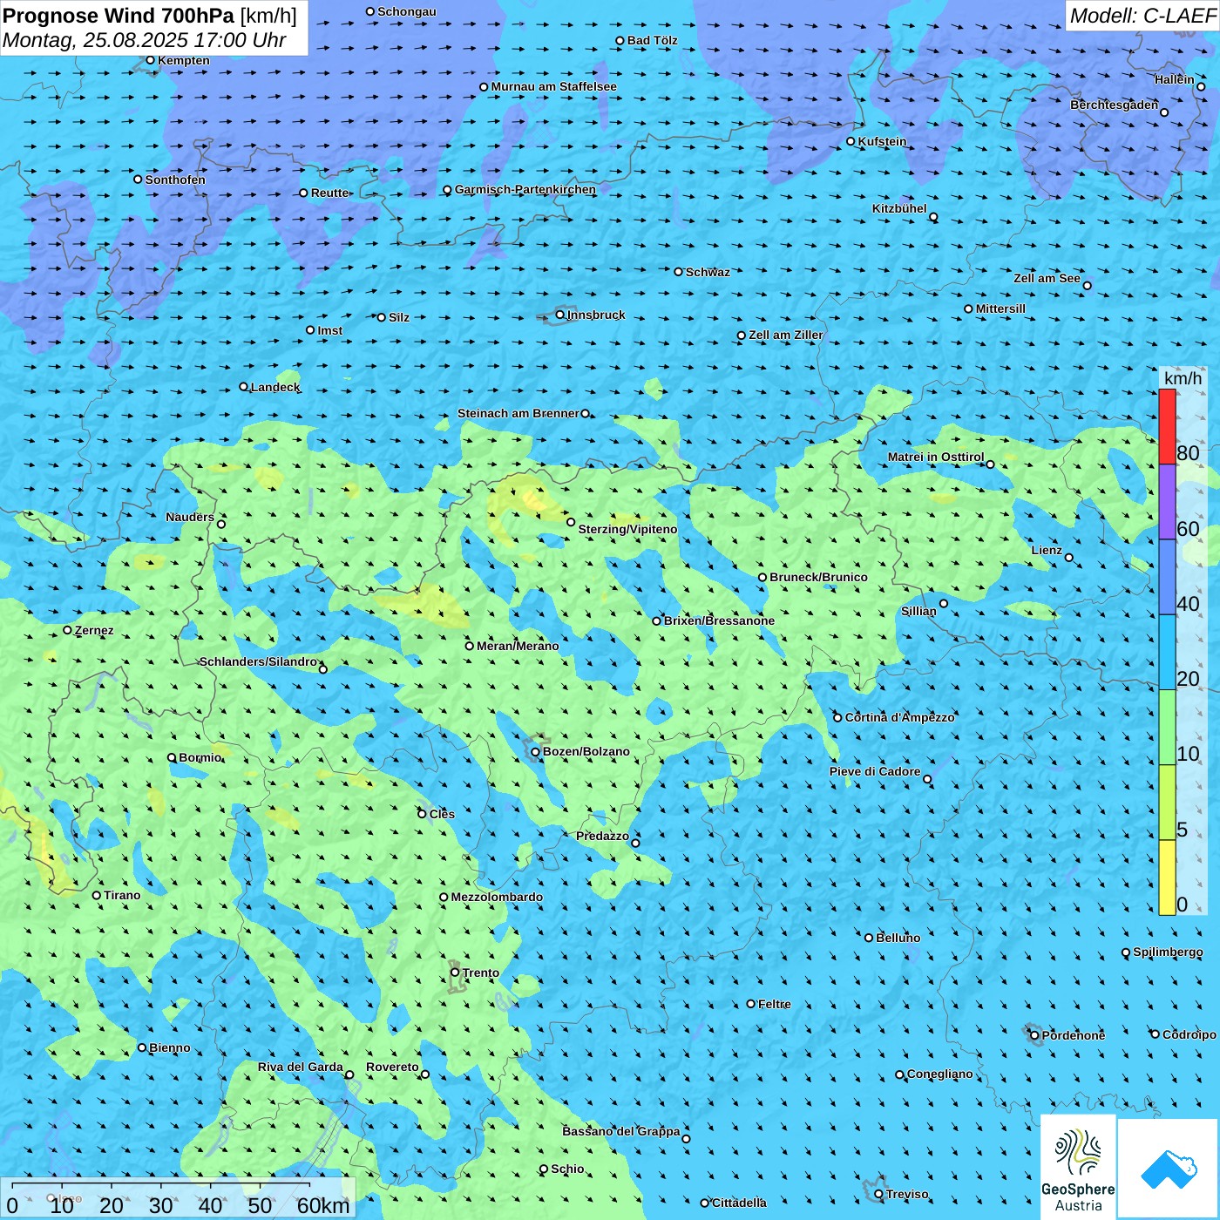This screenshot has width=1220, height=1220.
Task: Click the GeoSphere Austria logo
Action: tap(1078, 1167)
